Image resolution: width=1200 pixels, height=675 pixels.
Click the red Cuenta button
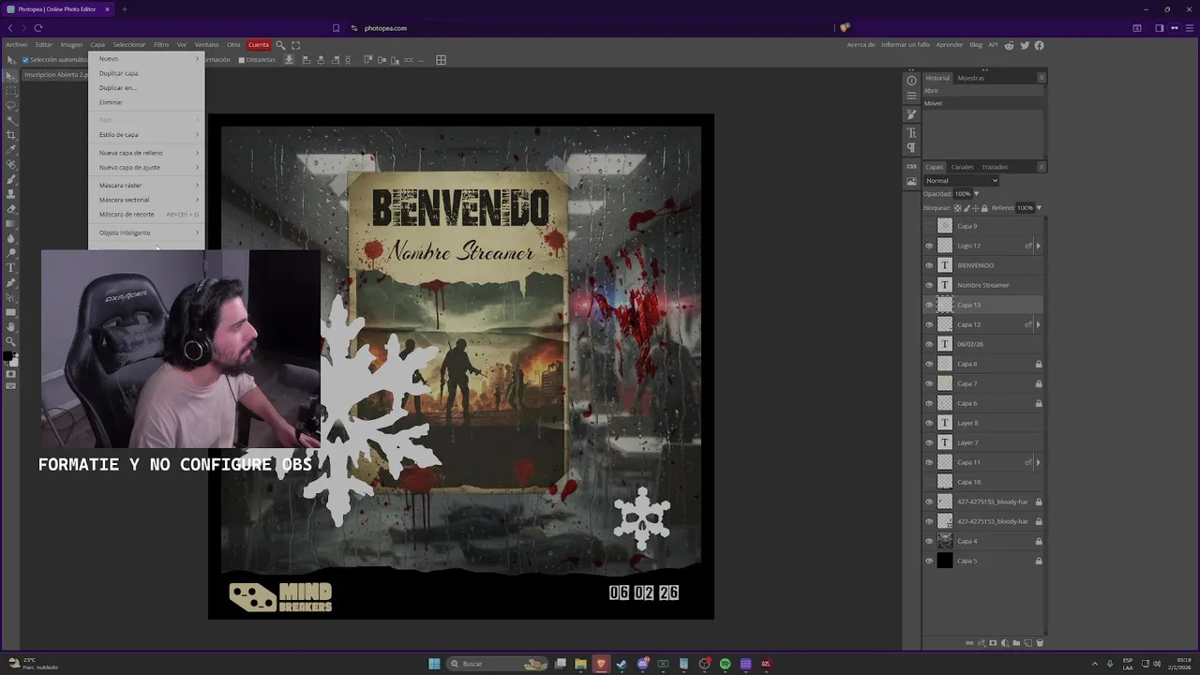[259, 45]
